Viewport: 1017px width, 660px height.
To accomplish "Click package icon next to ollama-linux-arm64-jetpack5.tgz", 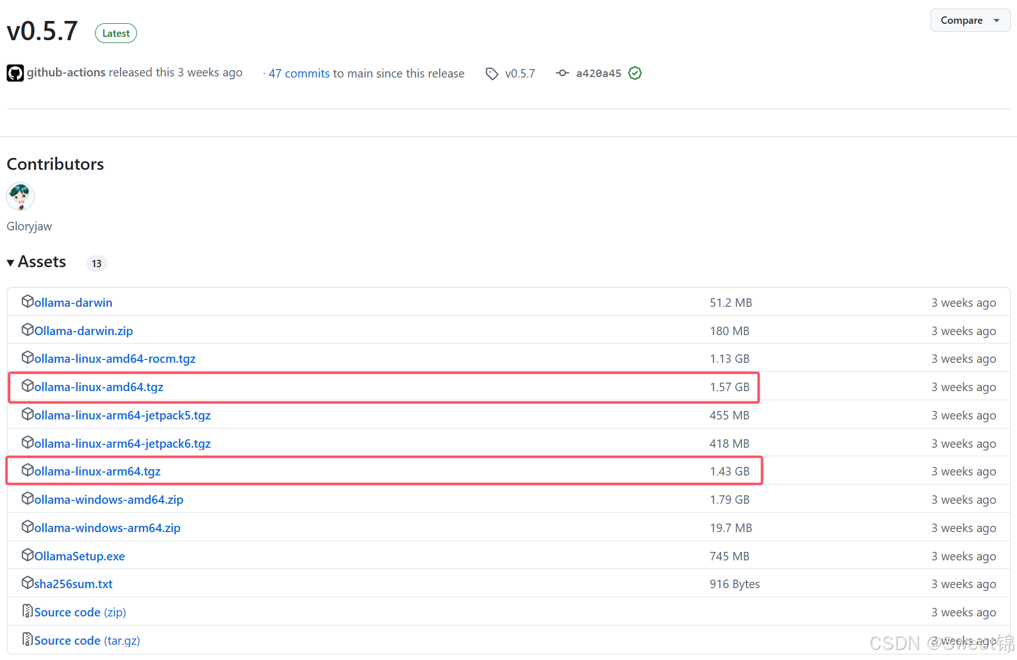I will click(x=28, y=414).
